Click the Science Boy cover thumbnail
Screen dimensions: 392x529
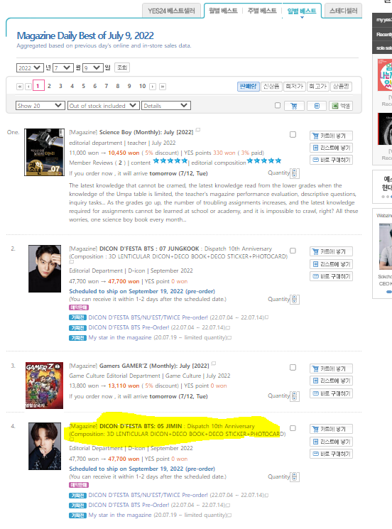[x=44, y=152]
